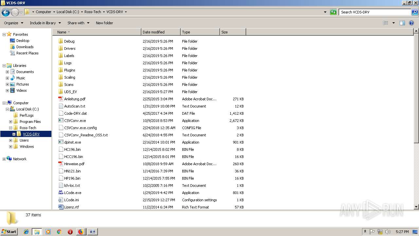Select the Hinweise.pdf file icon
This screenshot has height=236, width=419.
(61, 164)
